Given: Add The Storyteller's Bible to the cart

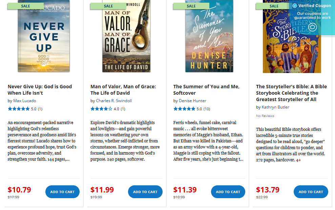Looking at the screenshot, I should tap(311, 192).
